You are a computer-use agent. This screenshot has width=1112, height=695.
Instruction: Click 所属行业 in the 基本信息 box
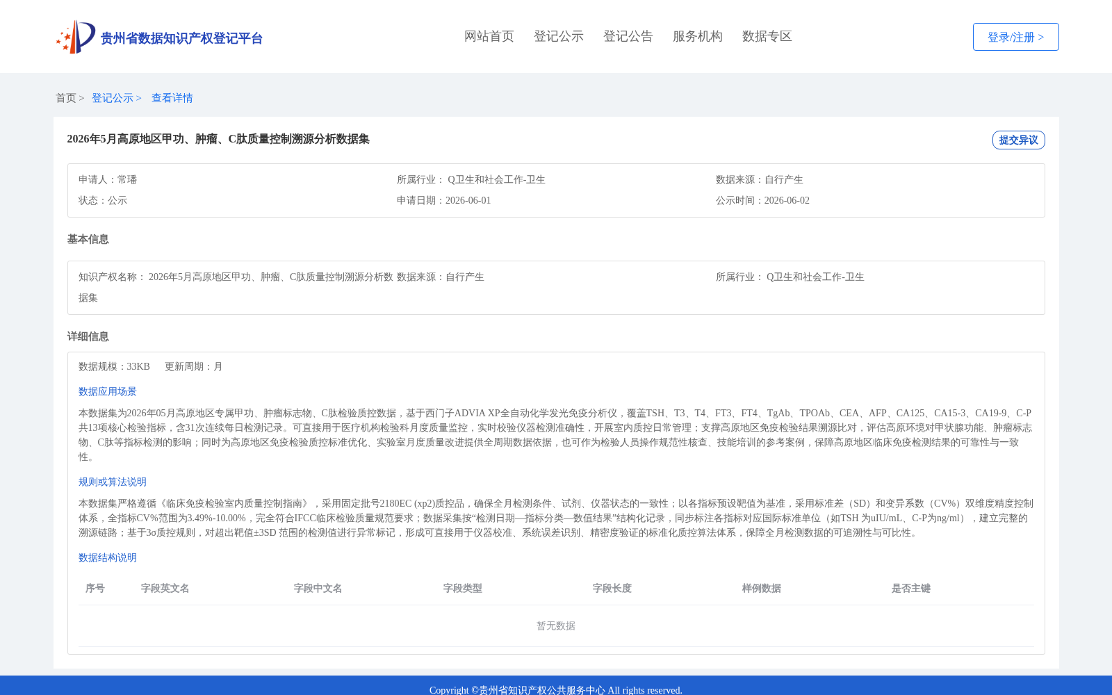(790, 277)
